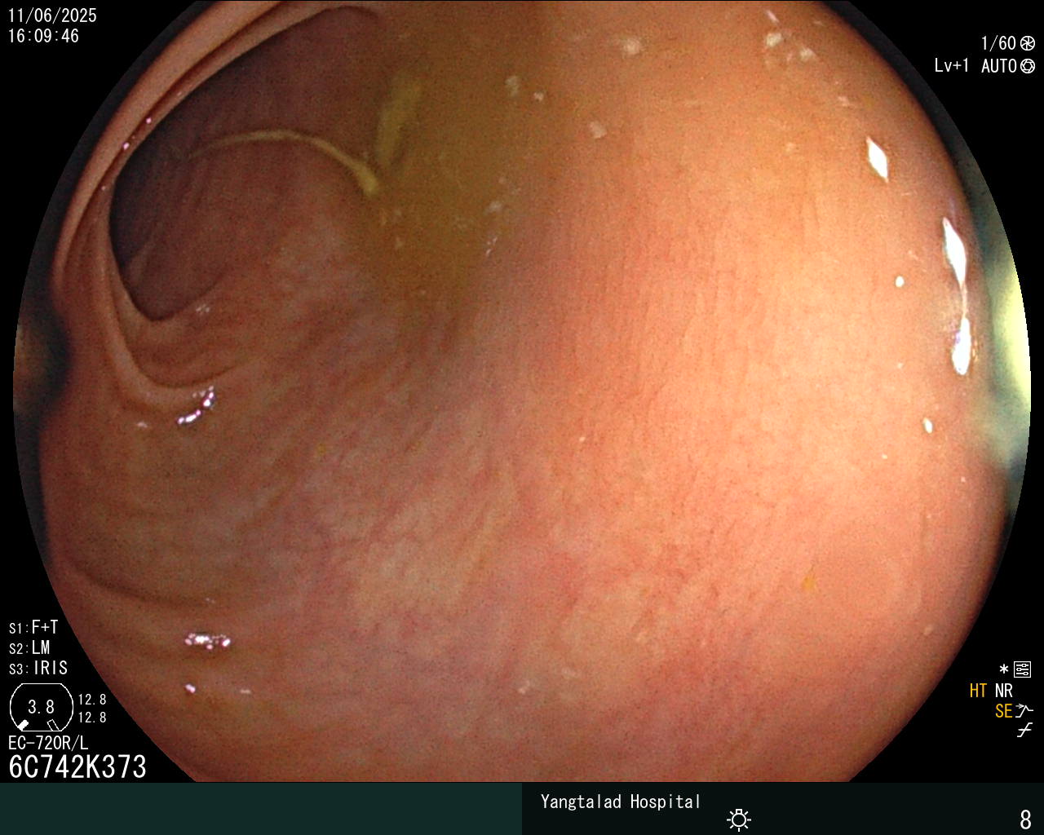Click the slashed curve icon below SE
1044x835 pixels.
(x=1024, y=730)
